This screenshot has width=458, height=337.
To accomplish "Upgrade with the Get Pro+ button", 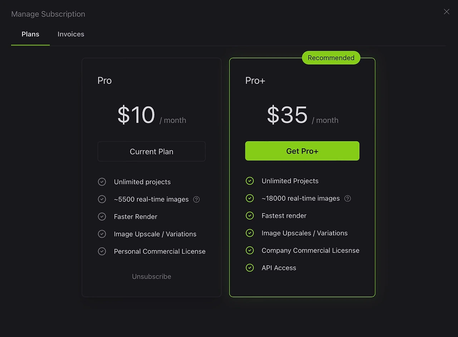I will (302, 151).
